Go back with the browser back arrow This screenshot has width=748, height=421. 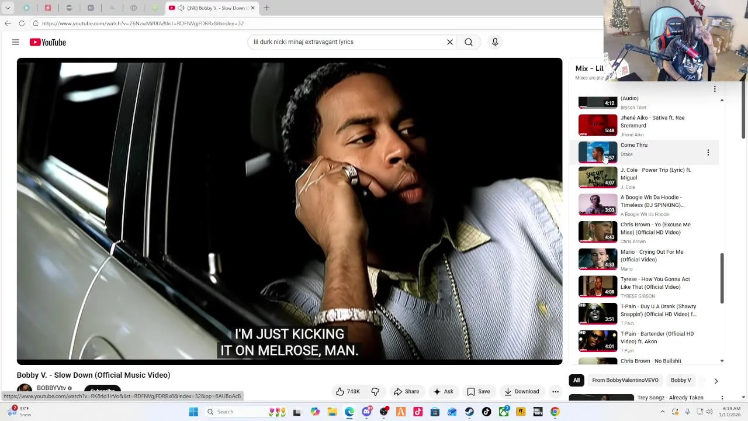point(7,23)
